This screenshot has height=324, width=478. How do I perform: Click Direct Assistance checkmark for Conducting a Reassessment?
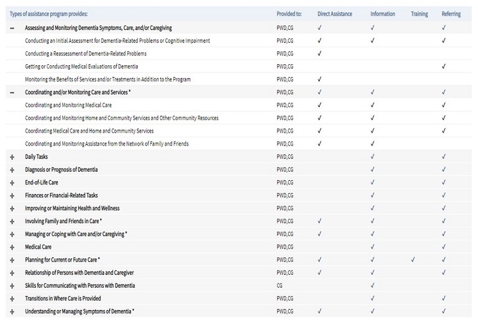319,54
